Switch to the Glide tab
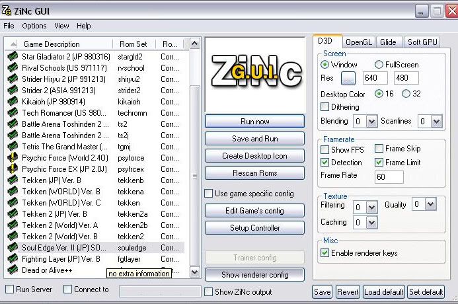The width and height of the screenshot is (458, 304). point(388,42)
